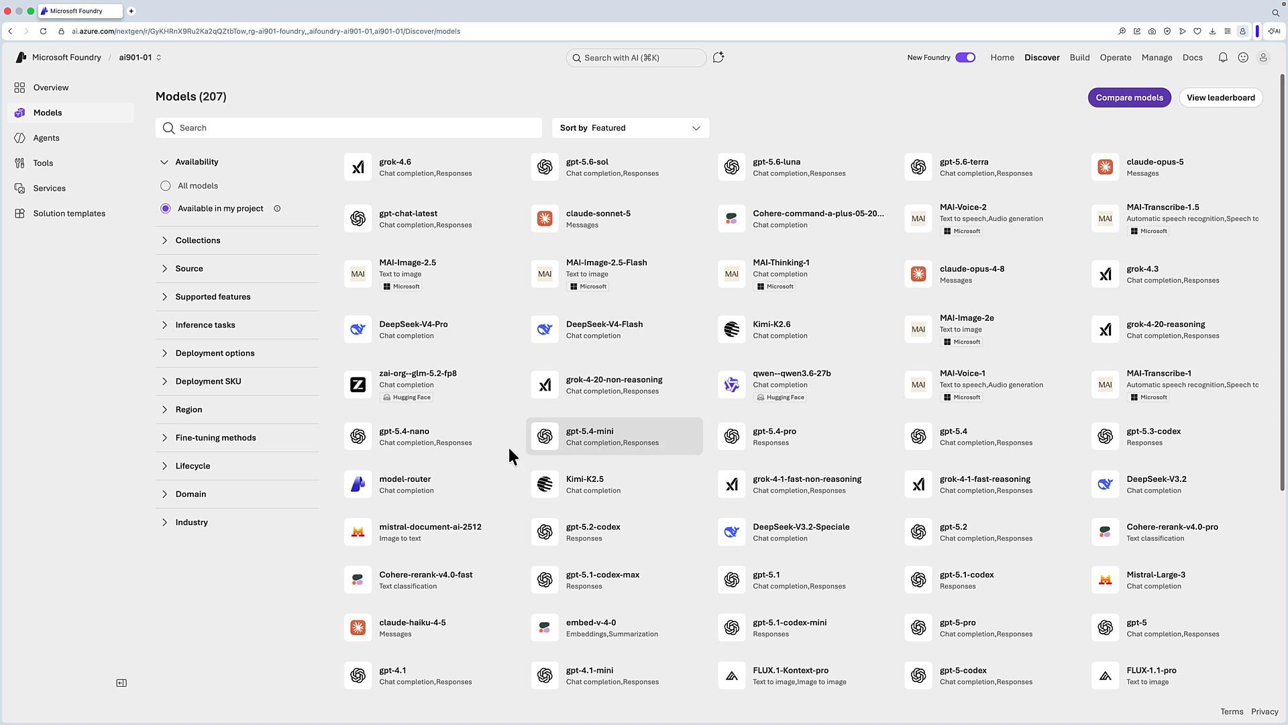Reload the page in the browser
The image size is (1288, 725).
(x=43, y=32)
